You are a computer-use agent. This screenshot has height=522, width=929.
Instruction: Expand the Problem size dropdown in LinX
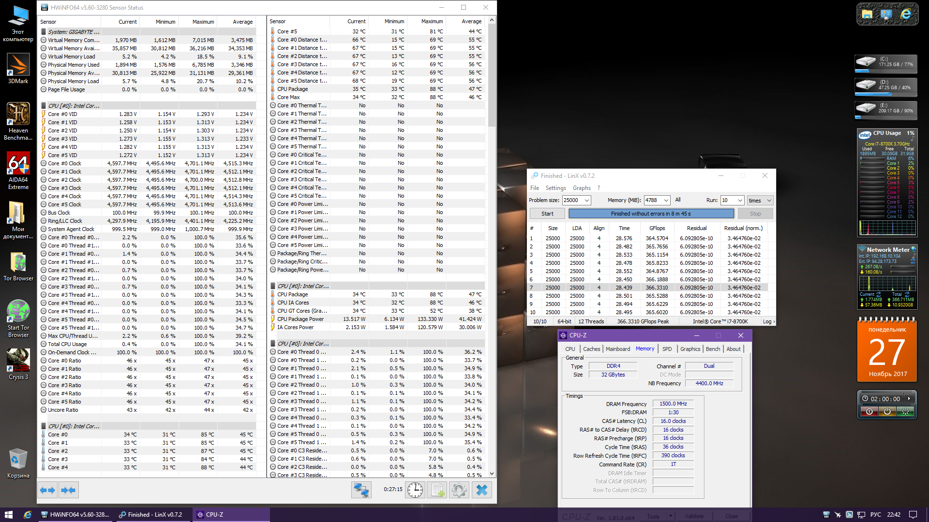tap(587, 200)
